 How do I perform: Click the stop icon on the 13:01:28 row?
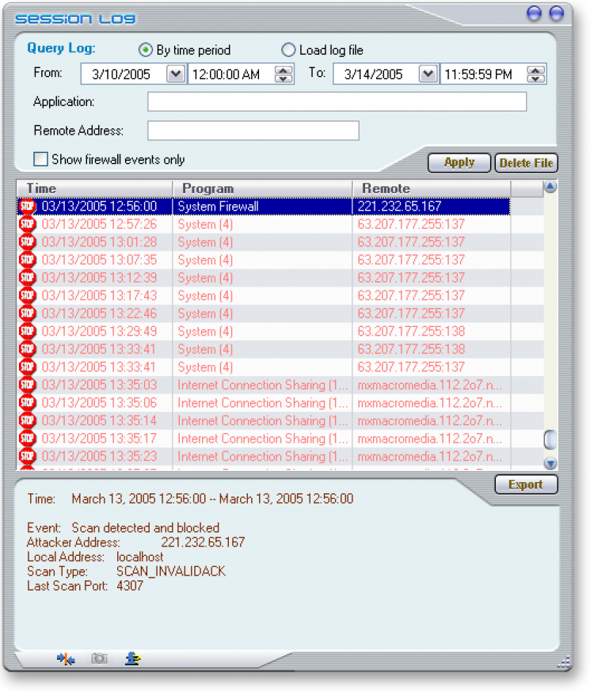28,241
